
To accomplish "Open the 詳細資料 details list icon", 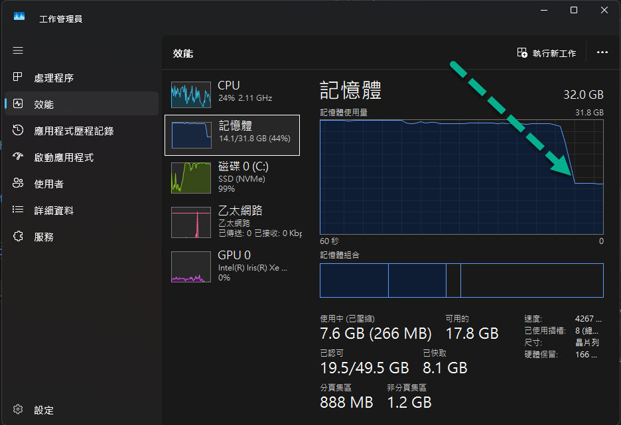I will pyautogui.click(x=19, y=210).
